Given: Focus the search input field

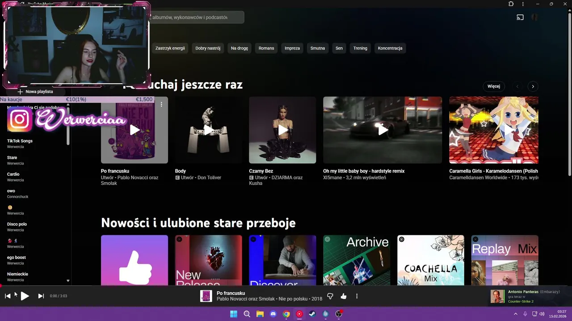Looking at the screenshot, I should (197, 17).
